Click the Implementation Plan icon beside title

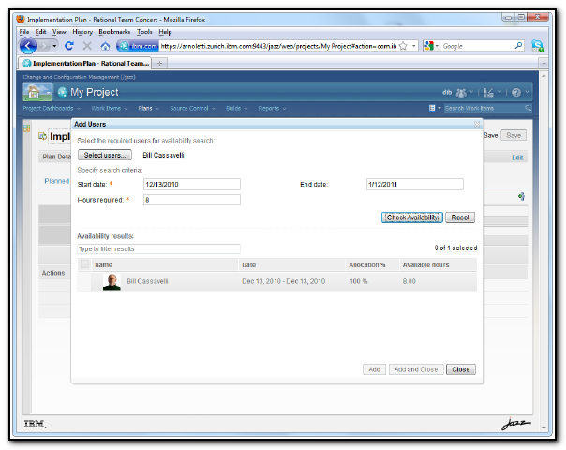point(42,136)
